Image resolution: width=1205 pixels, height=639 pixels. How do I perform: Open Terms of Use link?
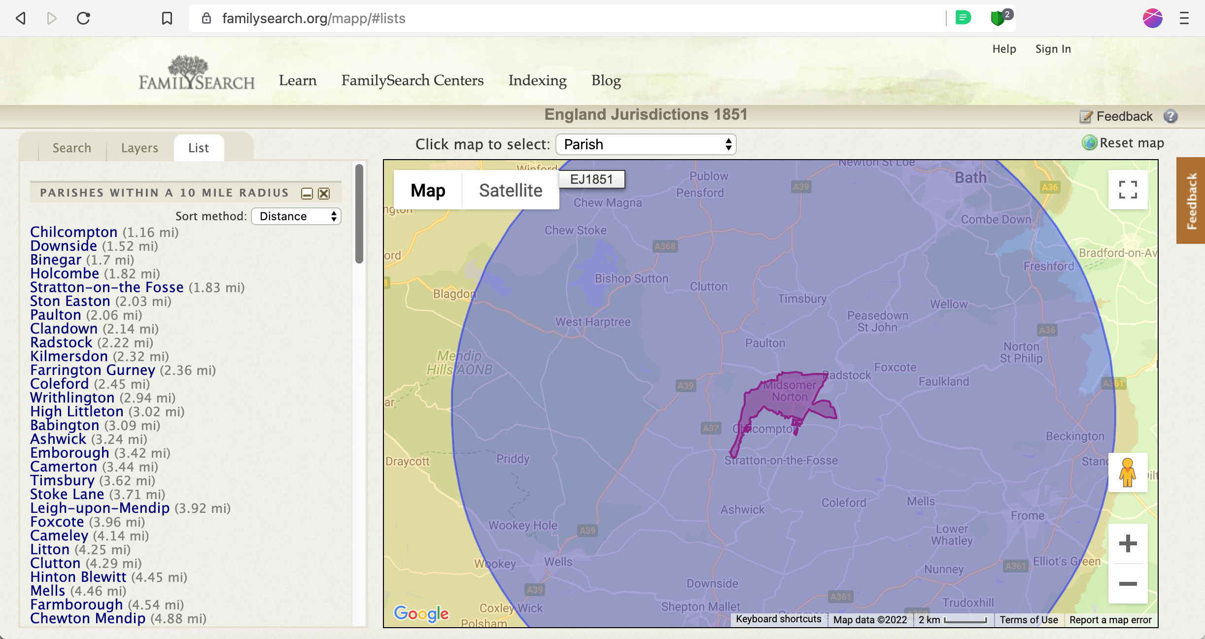tap(1029, 620)
